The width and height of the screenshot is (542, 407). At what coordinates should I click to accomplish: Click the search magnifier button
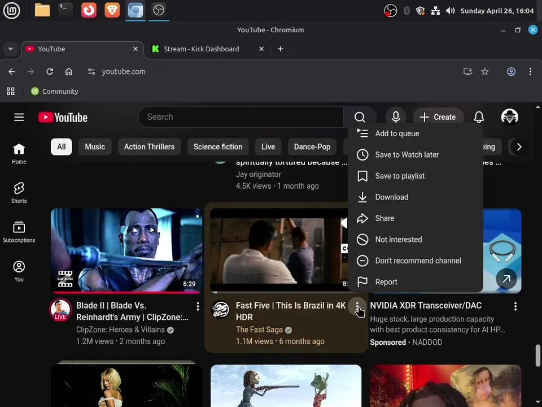pos(360,117)
